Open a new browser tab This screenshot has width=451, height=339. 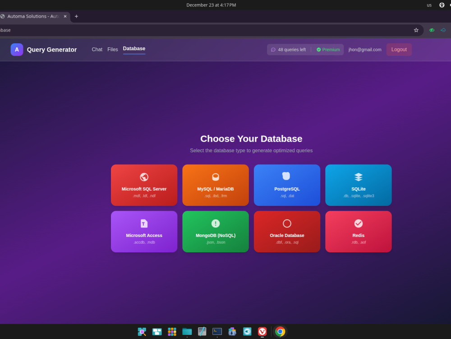76,16
